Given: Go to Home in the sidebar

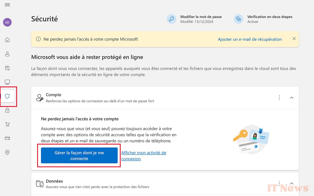Looking at the screenshot, I should pyautogui.click(x=7, y=40).
